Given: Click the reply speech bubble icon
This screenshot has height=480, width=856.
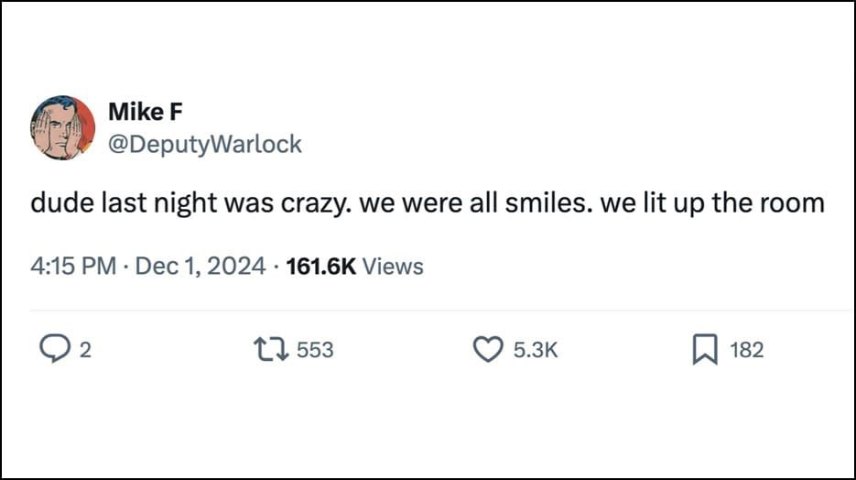Looking at the screenshot, I should click(56, 349).
